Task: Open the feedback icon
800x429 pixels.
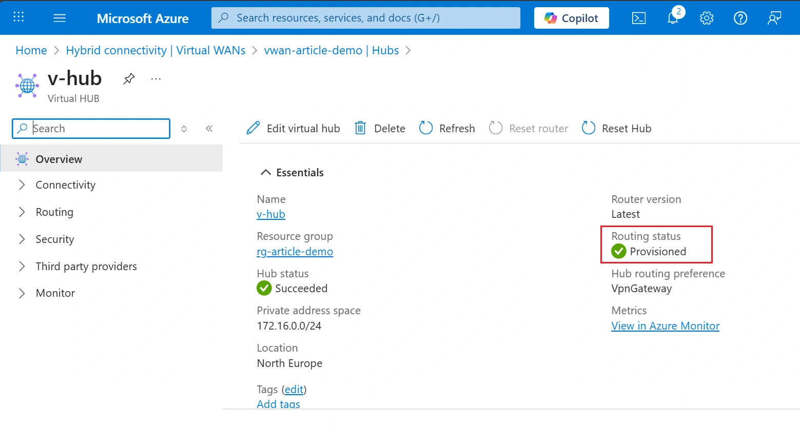Action: (x=774, y=18)
